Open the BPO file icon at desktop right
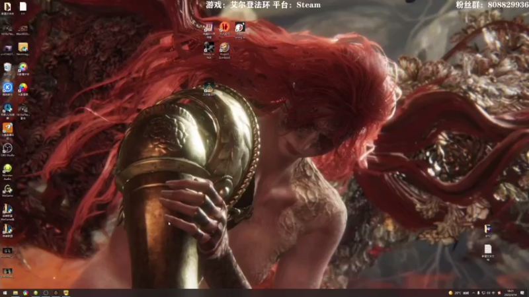The height and width of the screenshot is (297, 529). click(x=488, y=230)
